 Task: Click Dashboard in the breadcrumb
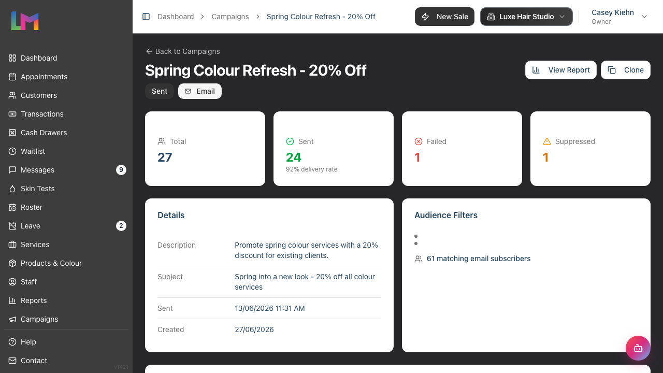176,17
